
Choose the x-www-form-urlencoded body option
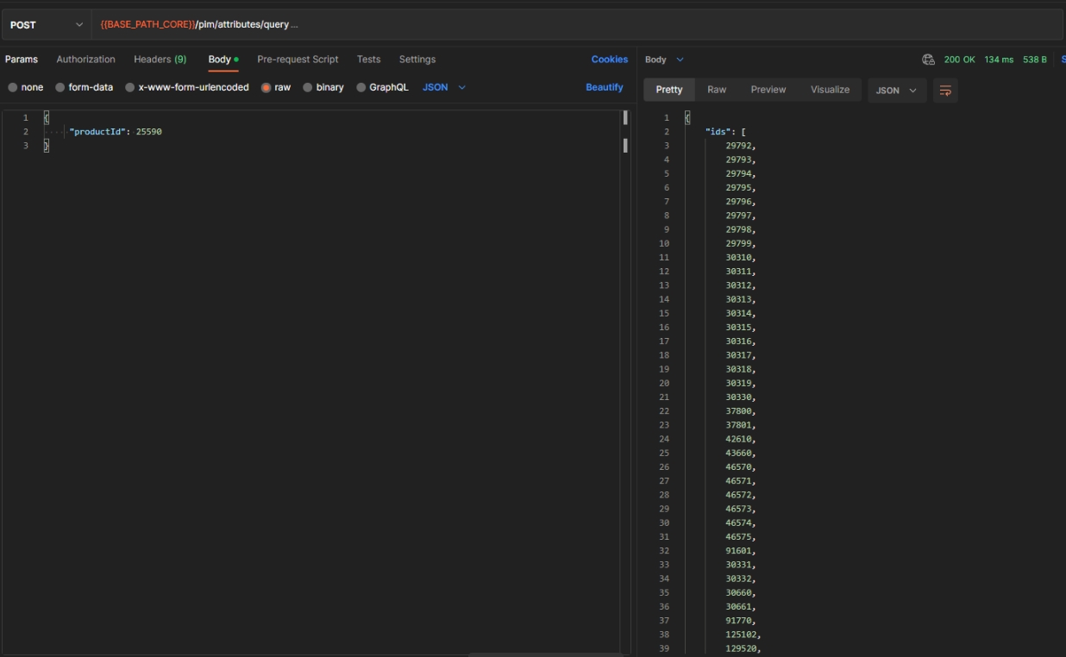[x=186, y=87]
